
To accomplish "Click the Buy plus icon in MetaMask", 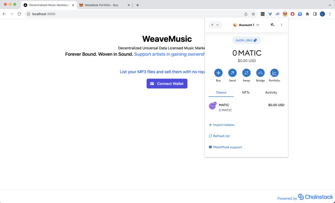I will tap(218, 73).
